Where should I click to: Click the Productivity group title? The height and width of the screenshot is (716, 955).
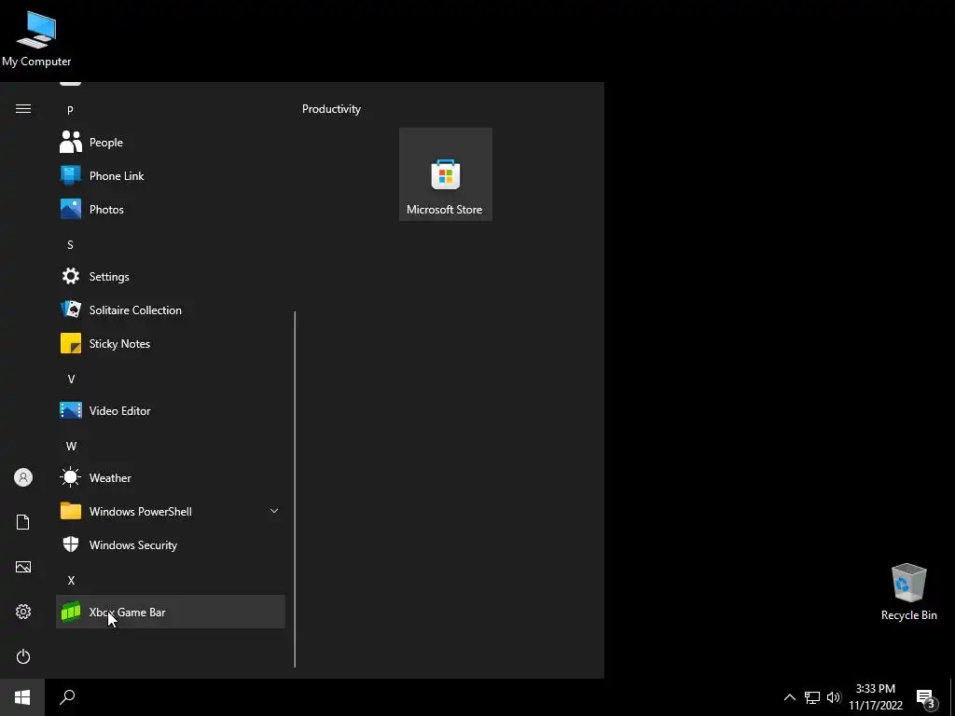(x=331, y=109)
